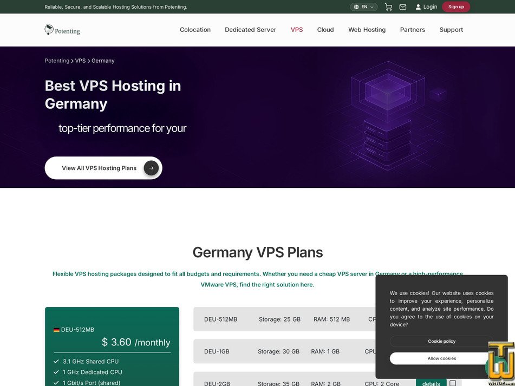
Task: Click the Potenting logo
Action: pyautogui.click(x=62, y=30)
